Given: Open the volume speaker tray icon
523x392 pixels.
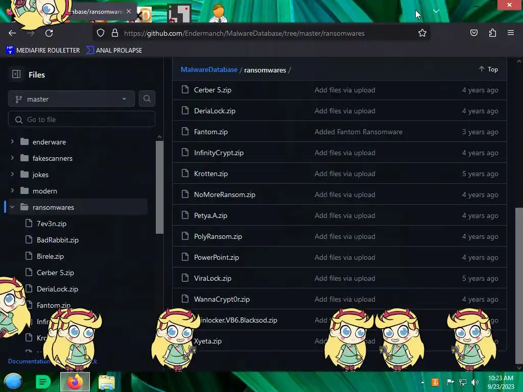Looking at the screenshot, I should [475, 382].
